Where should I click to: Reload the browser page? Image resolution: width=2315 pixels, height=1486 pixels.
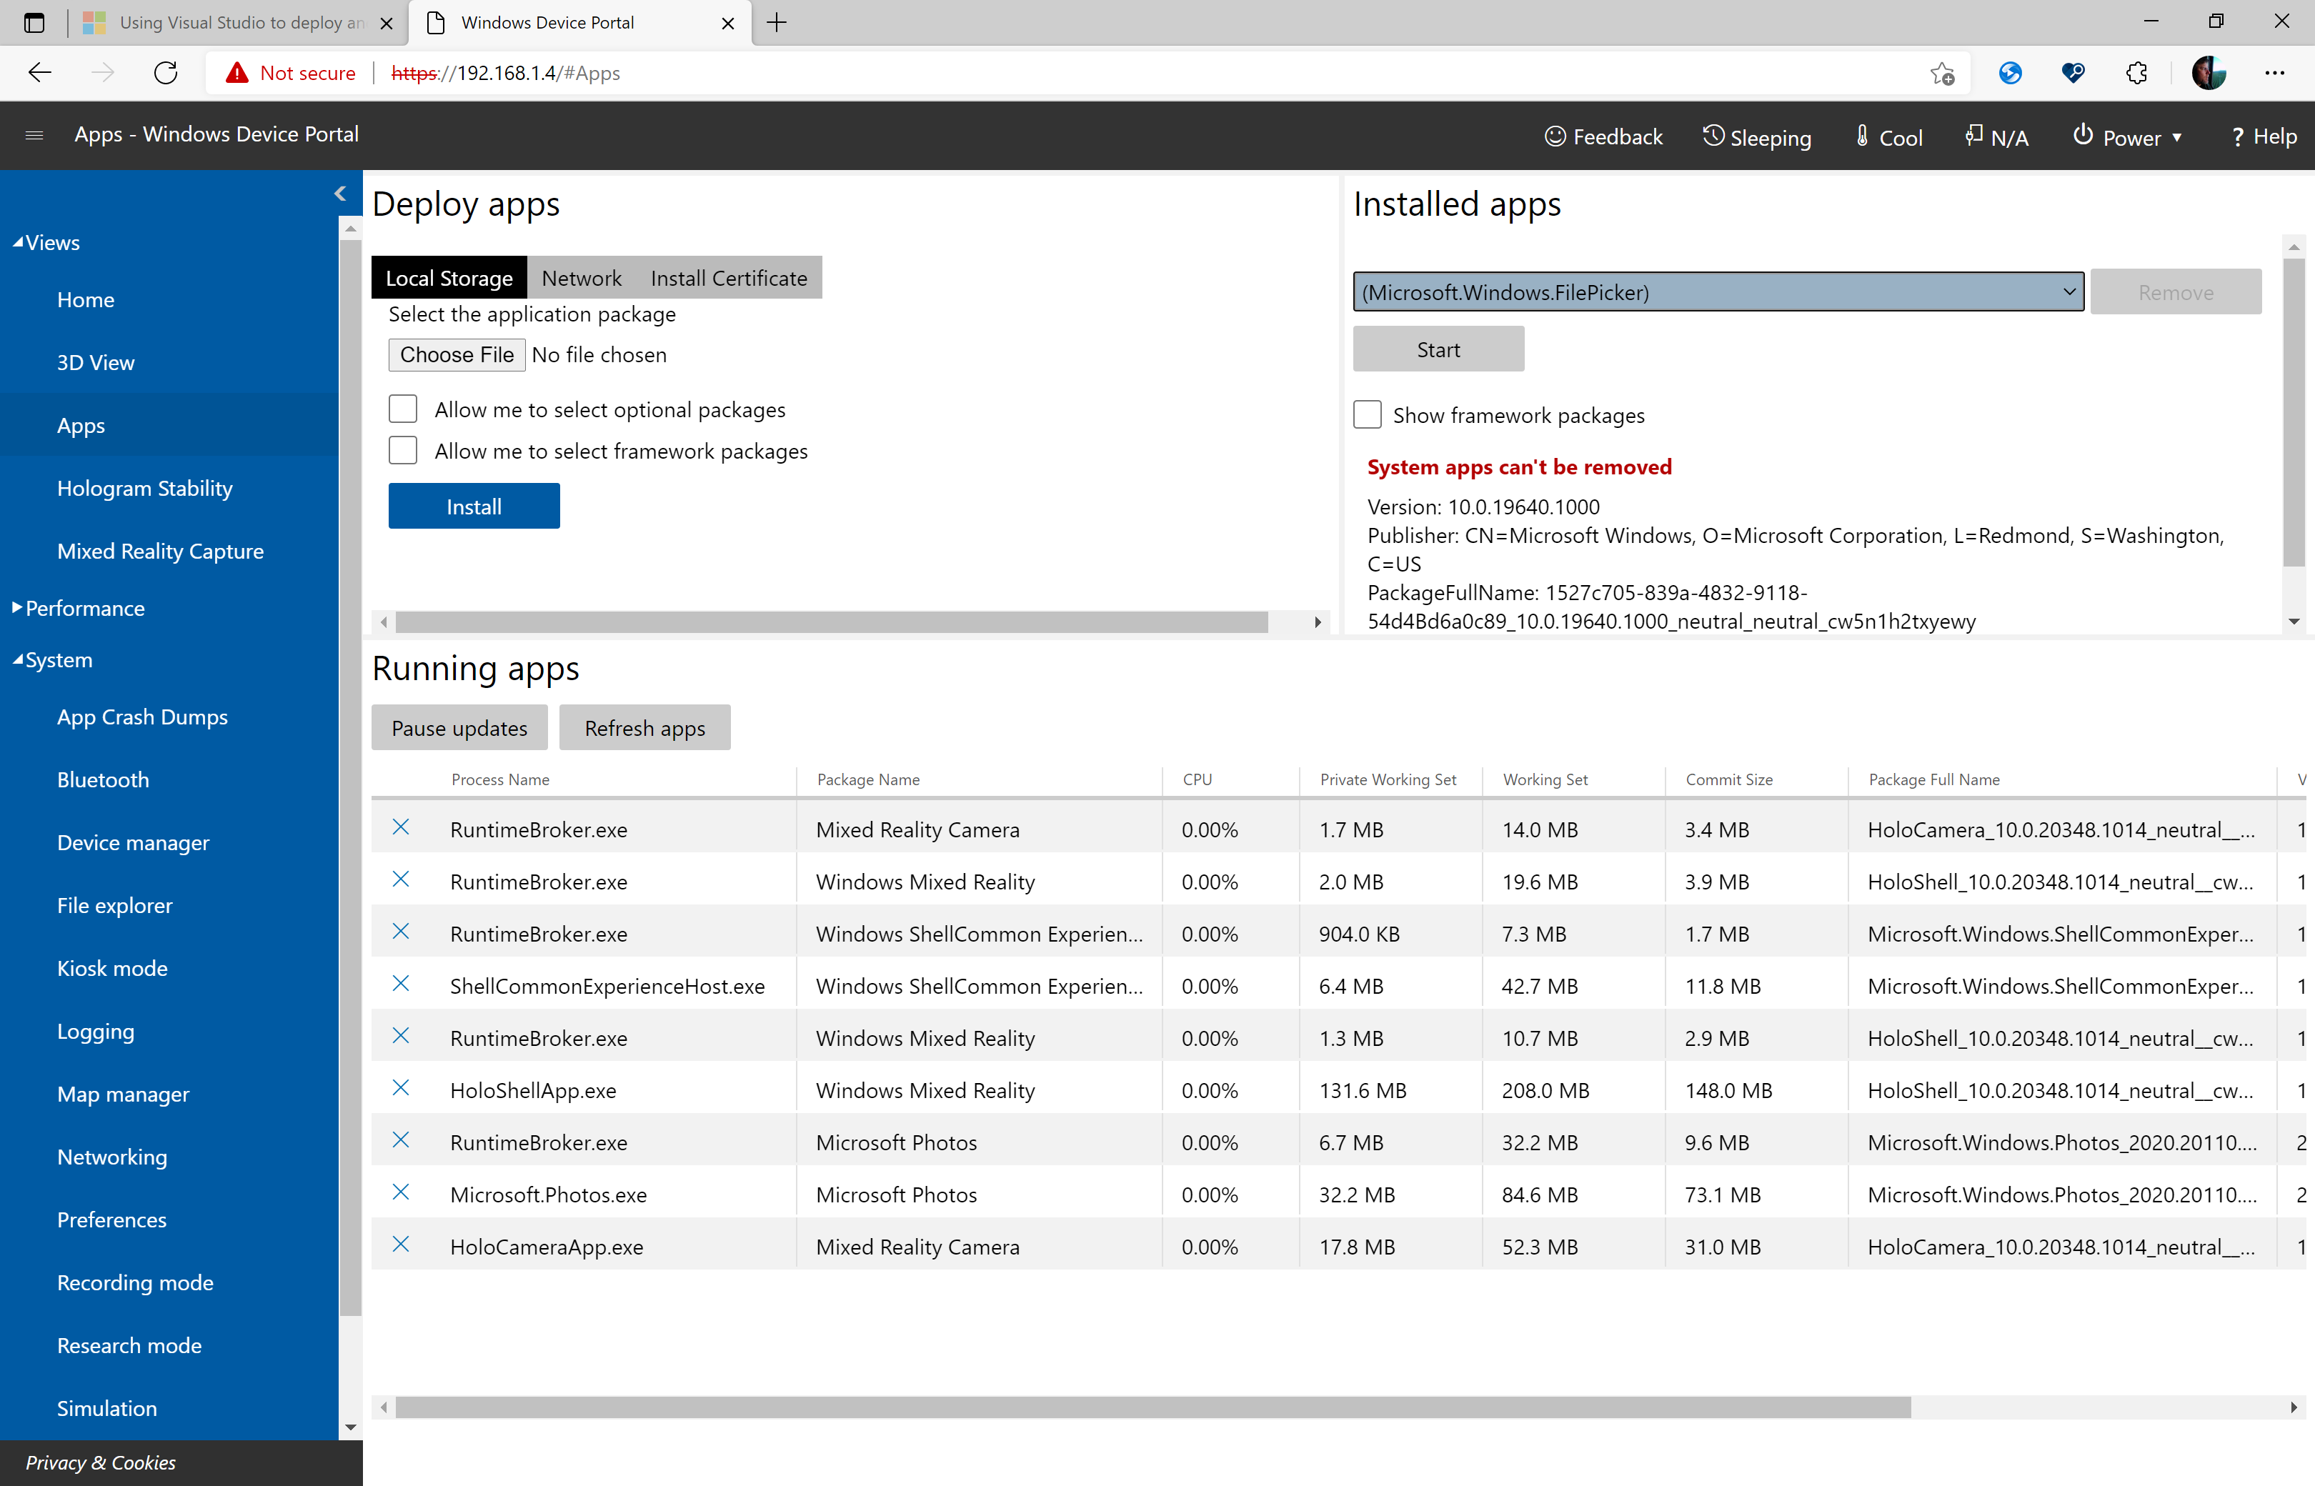tap(166, 72)
